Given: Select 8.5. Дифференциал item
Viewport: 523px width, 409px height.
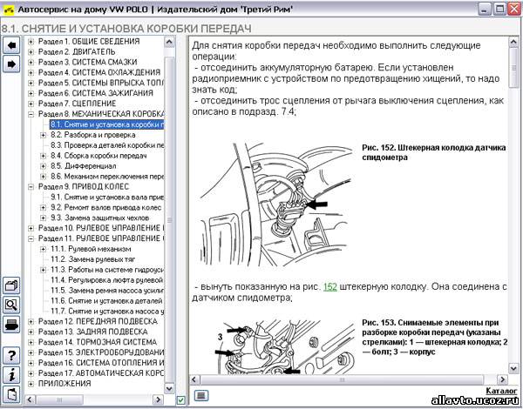Looking at the screenshot, I should [84, 166].
